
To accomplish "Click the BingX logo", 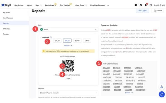I will (6, 5).
